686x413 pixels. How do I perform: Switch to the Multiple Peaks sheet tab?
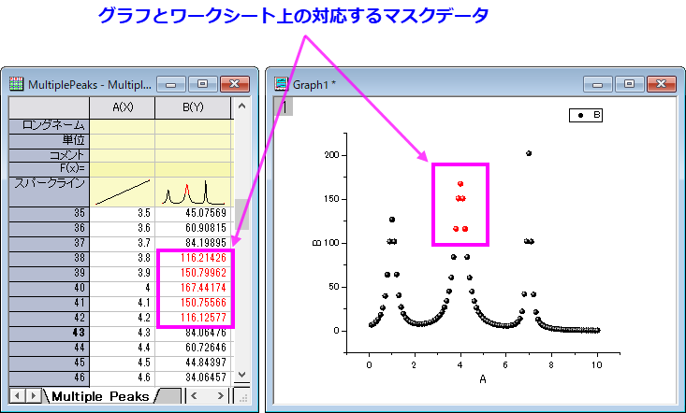100,396
